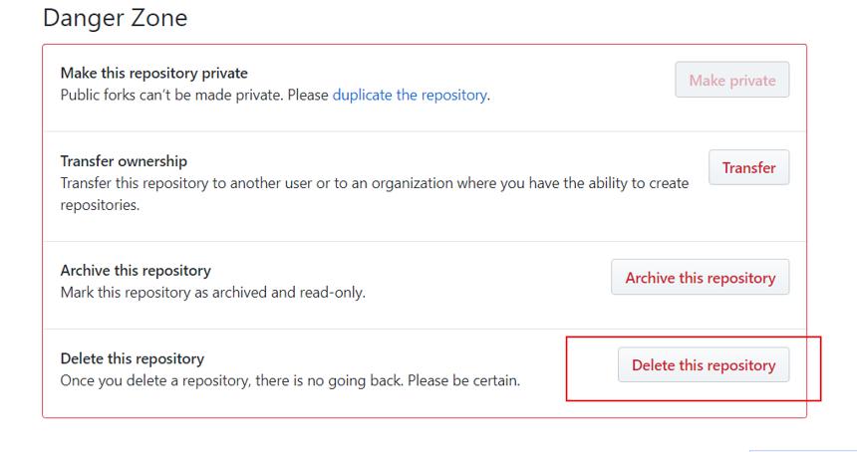Click the Archive this repository button
This screenshot has height=452, width=857.
click(x=701, y=278)
